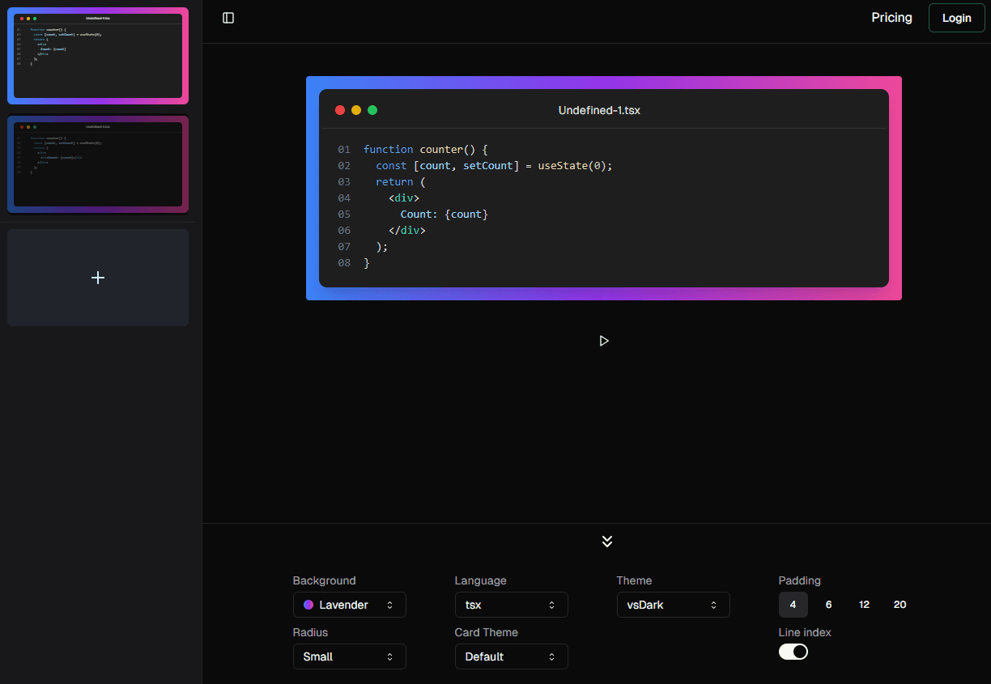Edit the Undefined-1.tsx file name title

click(x=599, y=110)
